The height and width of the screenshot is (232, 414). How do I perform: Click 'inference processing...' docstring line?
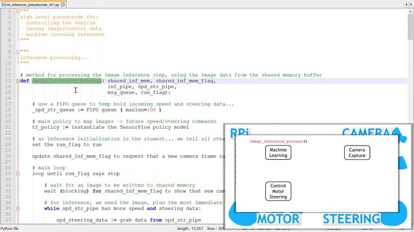click(54, 57)
